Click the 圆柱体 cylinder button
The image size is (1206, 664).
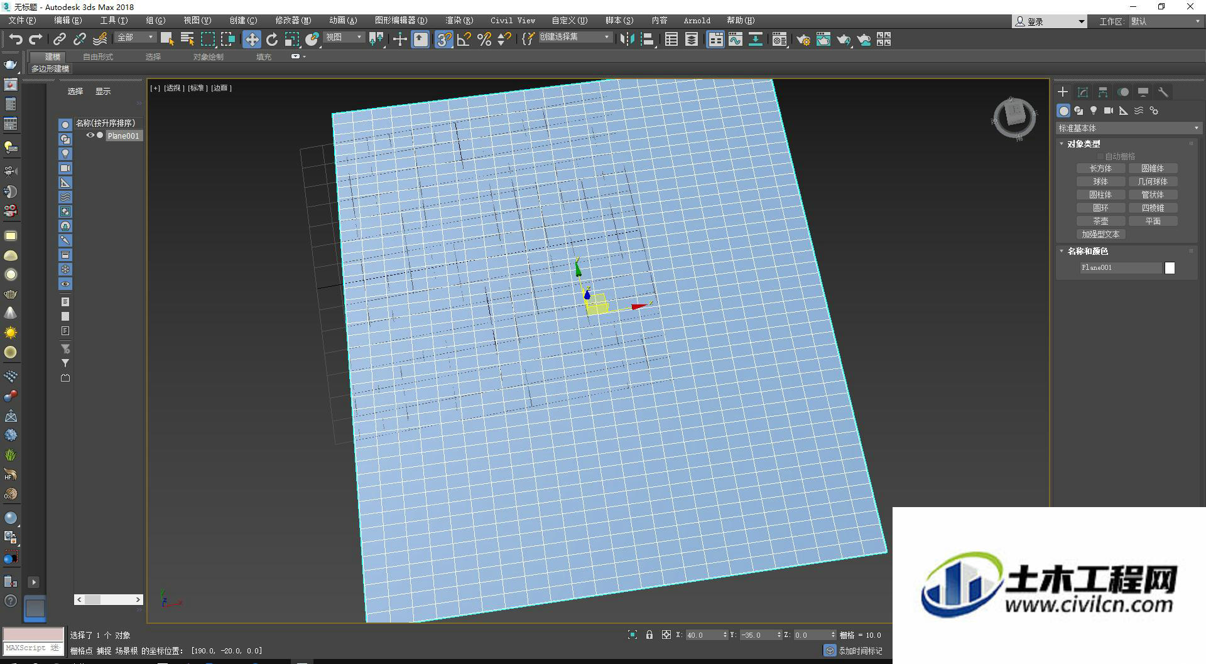tap(1100, 195)
